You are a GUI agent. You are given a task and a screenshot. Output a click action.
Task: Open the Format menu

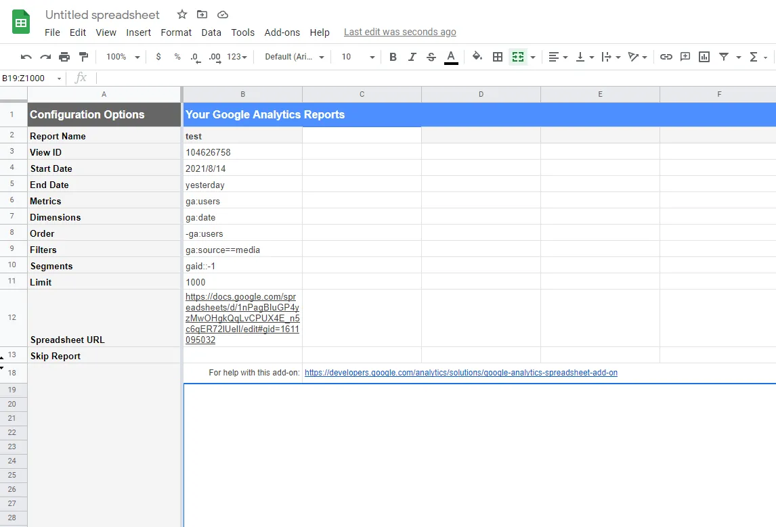click(176, 32)
